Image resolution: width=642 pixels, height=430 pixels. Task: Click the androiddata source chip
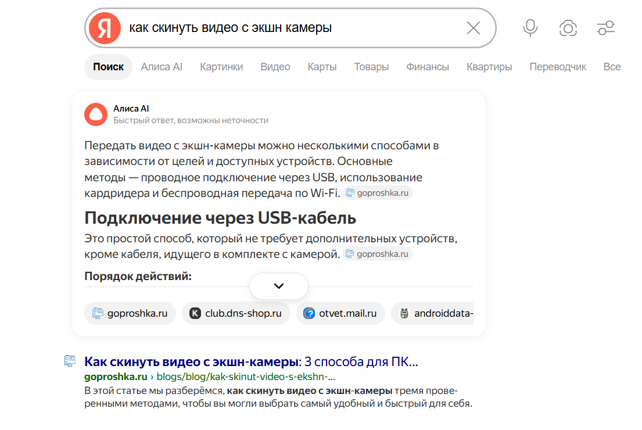pos(432,313)
